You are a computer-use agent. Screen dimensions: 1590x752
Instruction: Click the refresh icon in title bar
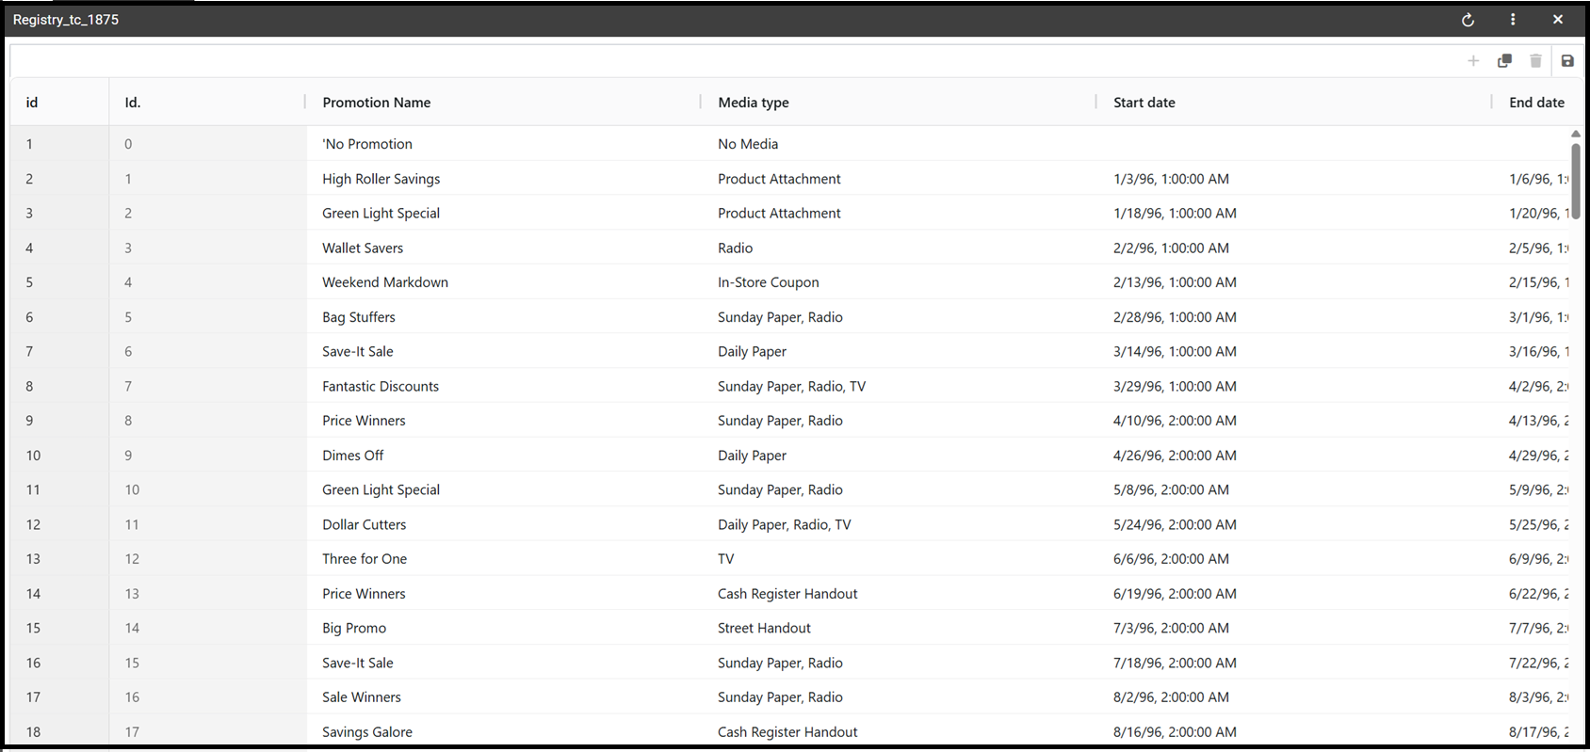tap(1468, 20)
